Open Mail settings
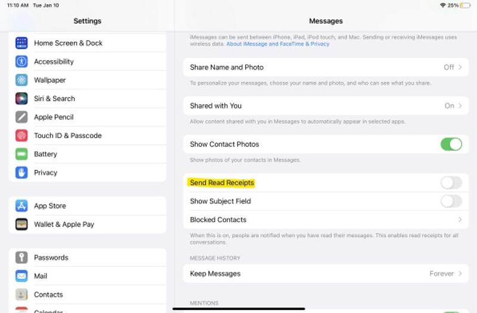Image resolution: width=477 pixels, height=313 pixels. [x=88, y=276]
